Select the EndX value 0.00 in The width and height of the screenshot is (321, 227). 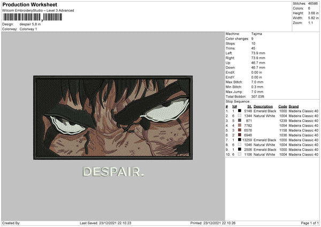[256, 72]
